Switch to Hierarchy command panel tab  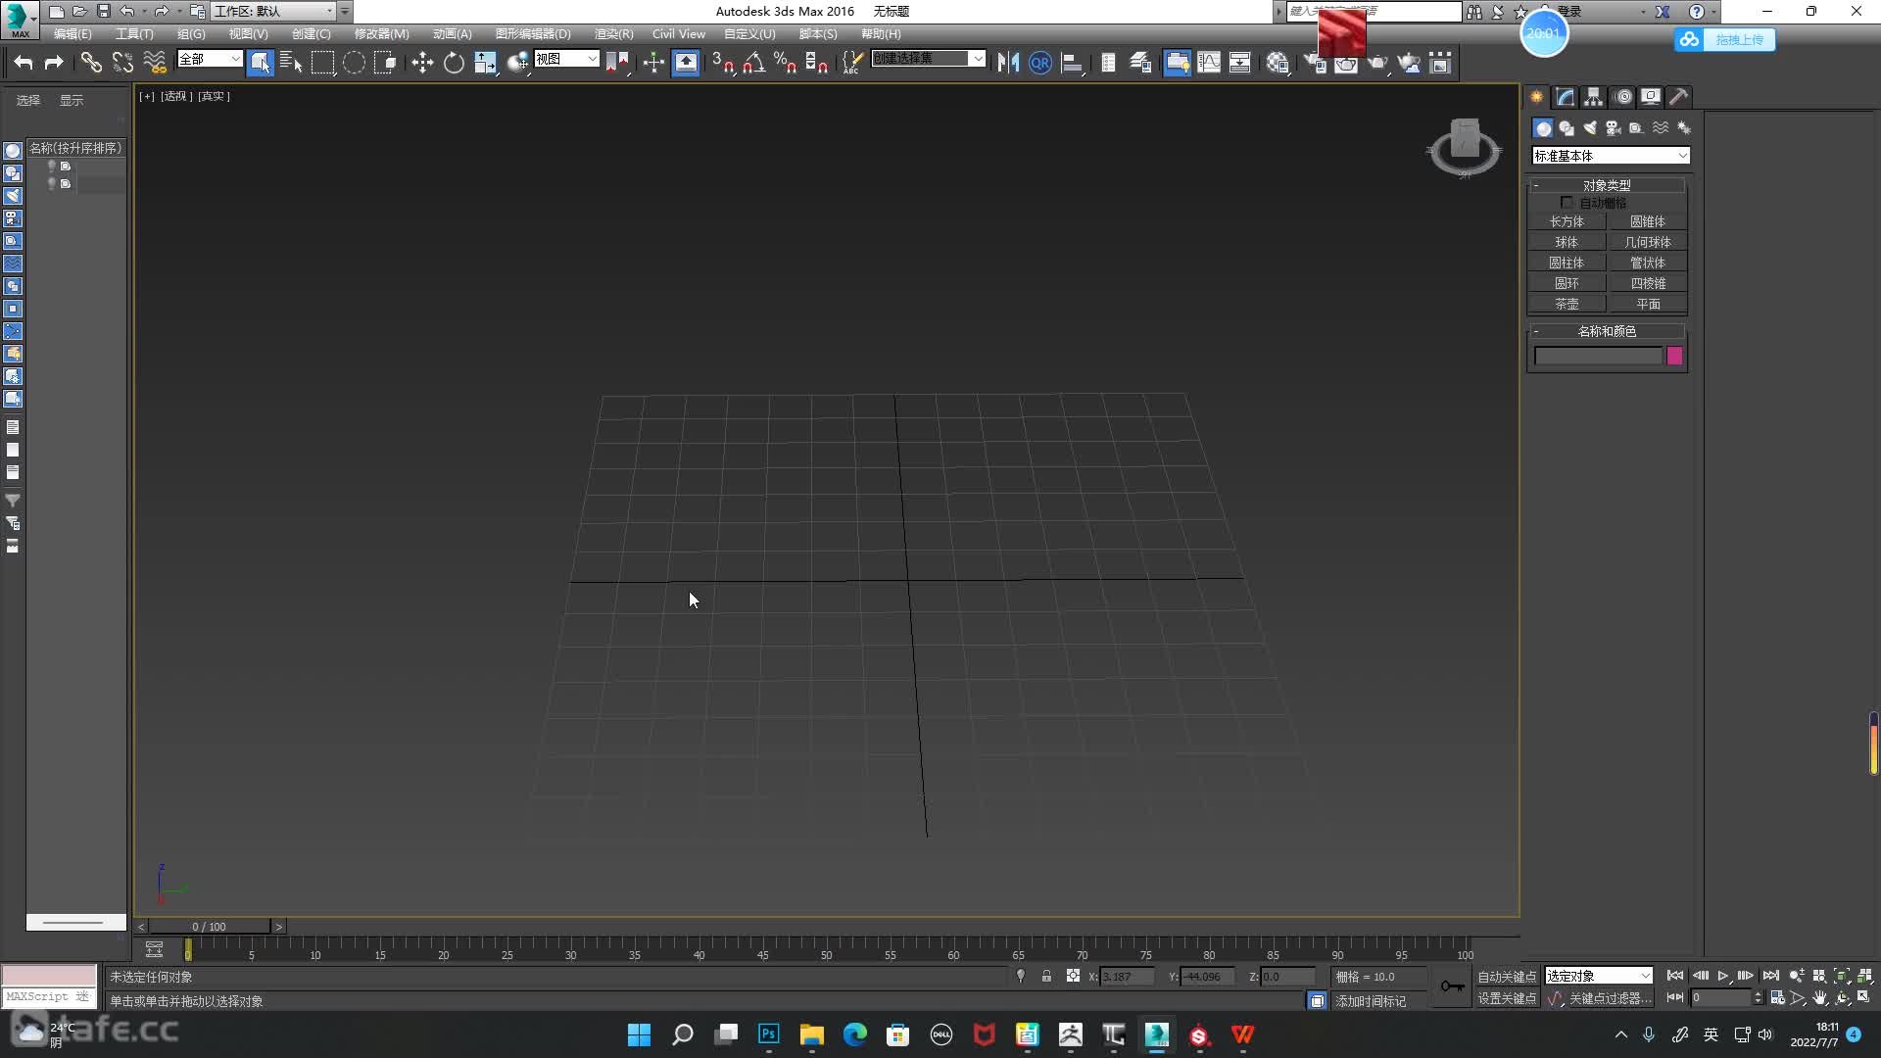point(1594,97)
